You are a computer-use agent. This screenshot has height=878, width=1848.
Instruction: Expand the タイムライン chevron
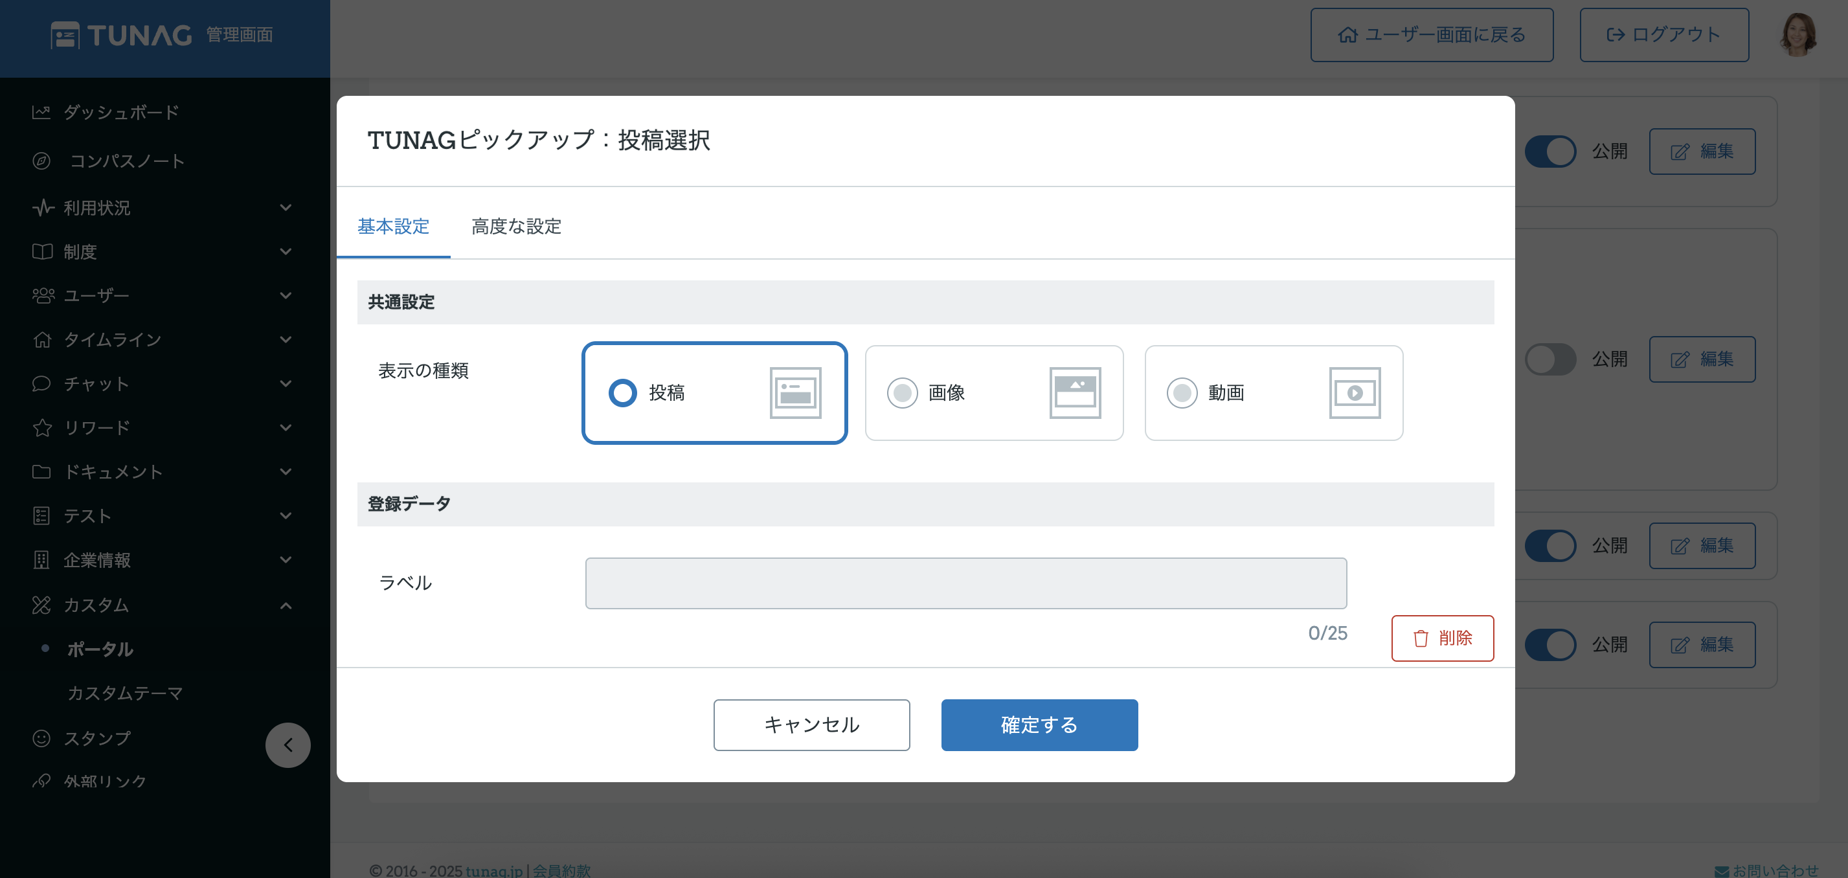coord(286,339)
